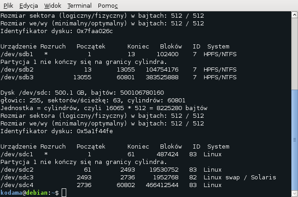Image resolution: width=298 pixels, height=197 pixels.
Task: Open the Pomoc menu
Action: 108,5
